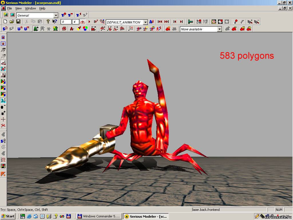Image resolution: width=293 pixels, height=220 pixels.
Task: Toggle the framed red star button in left toolbar
Action: [x=3, y=44]
